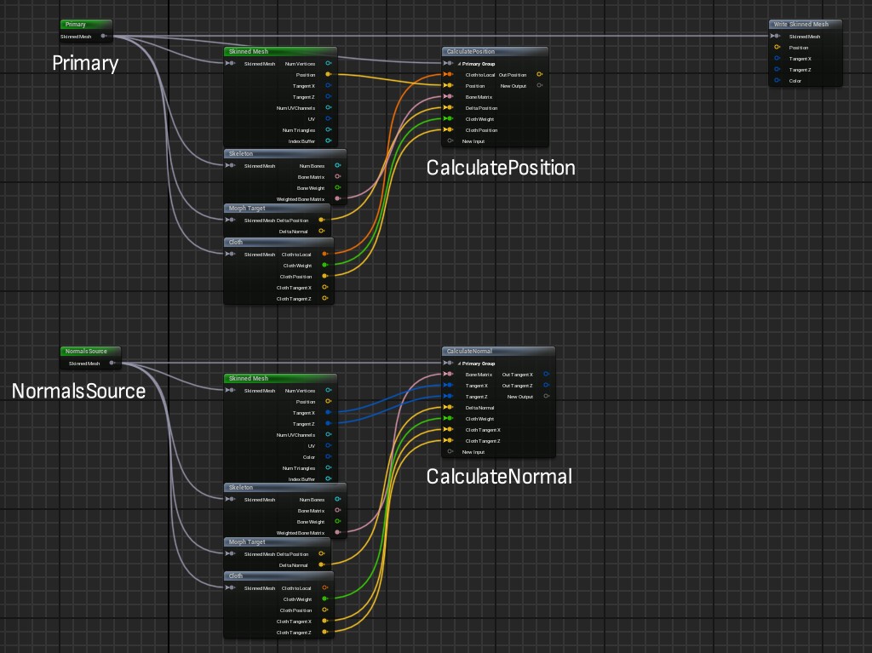Click the Out Tangent Z output pin

[546, 386]
